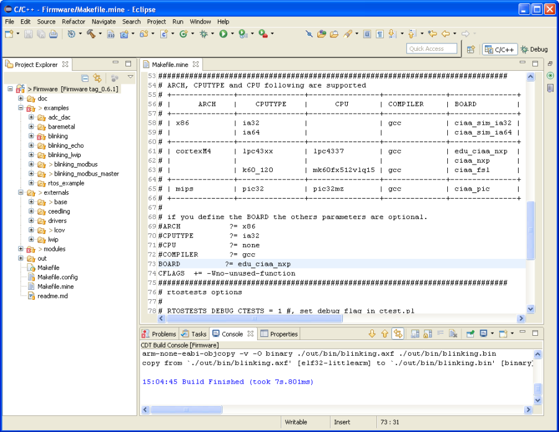This screenshot has height=432, width=559.
Task: Collapse the Firmware project node
Action: point(11,89)
